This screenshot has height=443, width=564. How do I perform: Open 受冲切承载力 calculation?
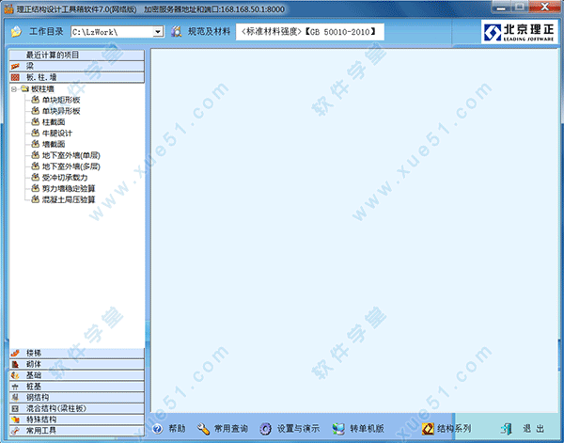click(65, 178)
